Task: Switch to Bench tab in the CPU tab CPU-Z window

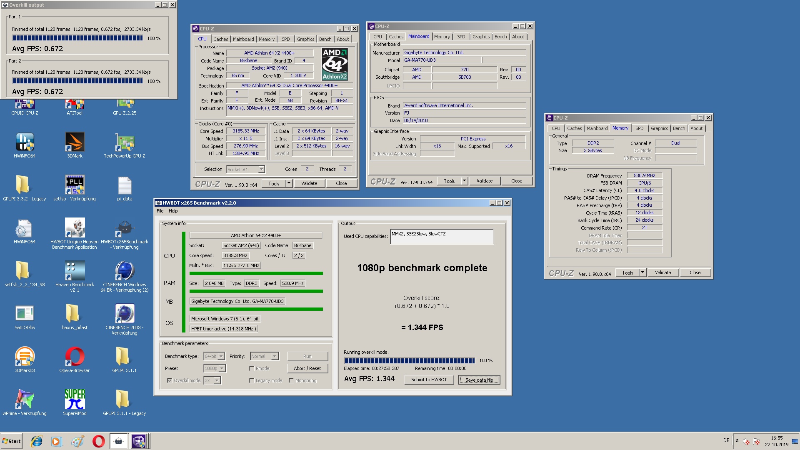Action: point(325,39)
